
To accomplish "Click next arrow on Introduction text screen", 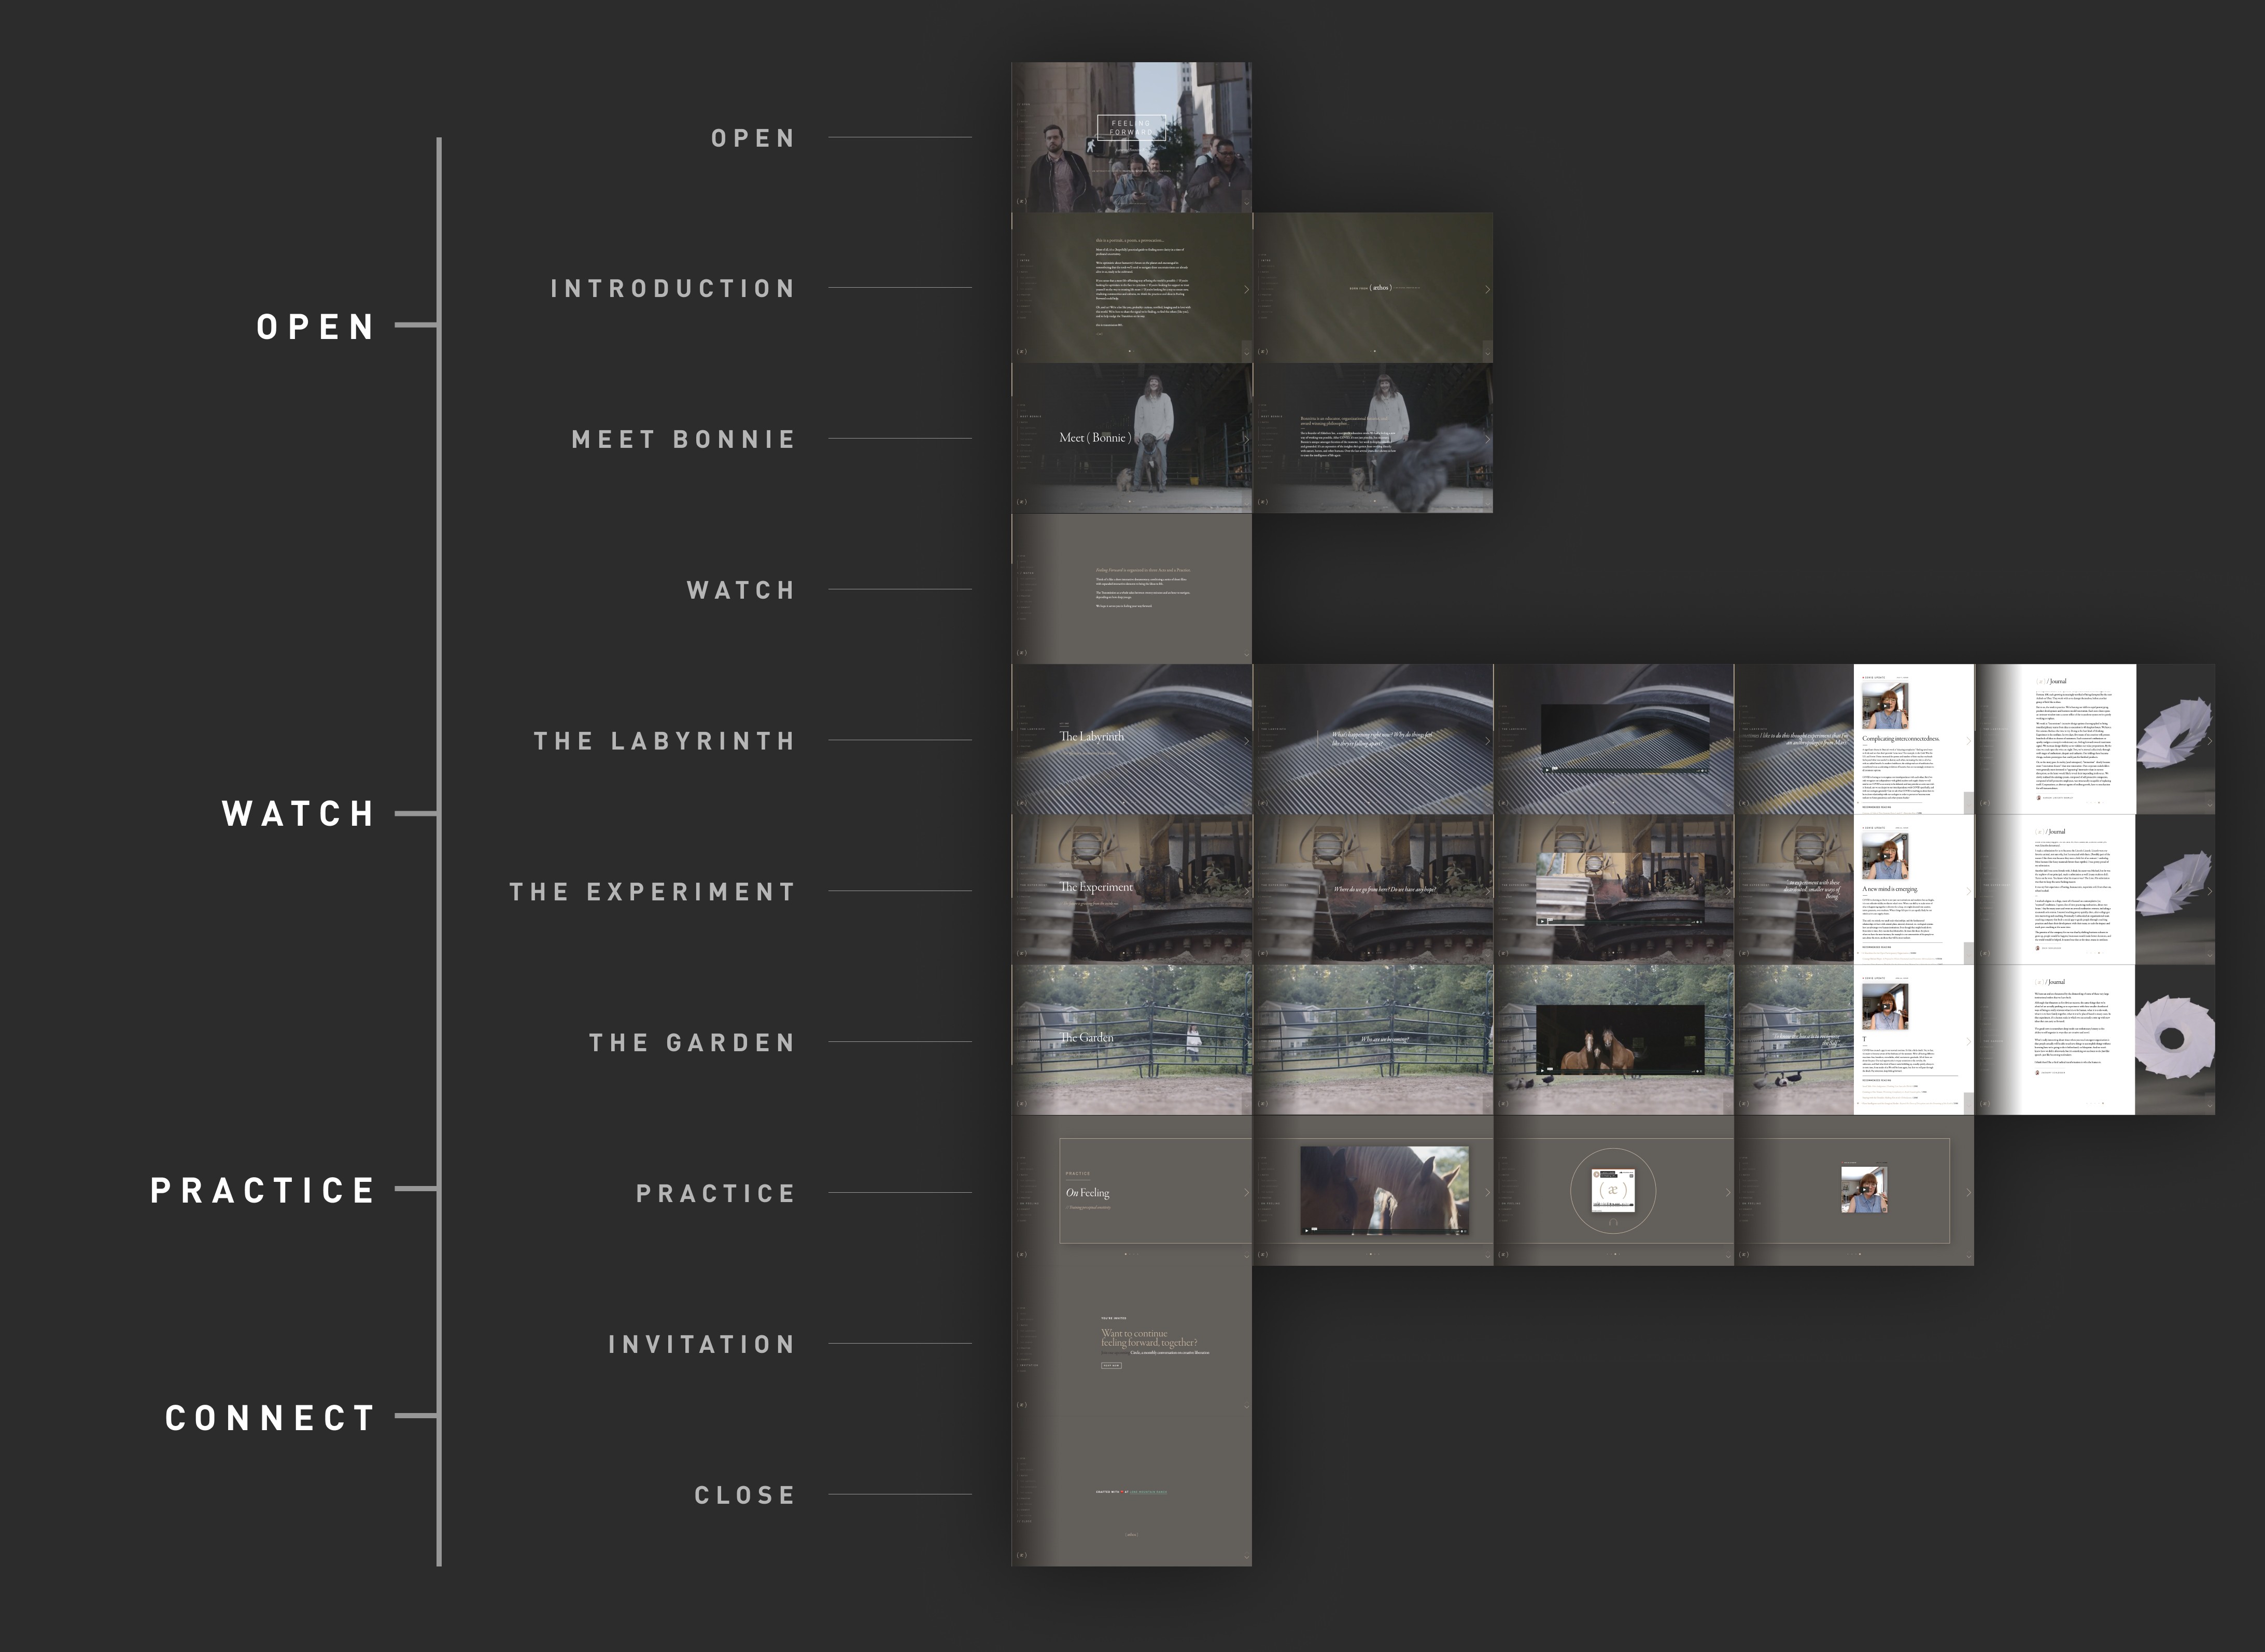I will 1246,289.
